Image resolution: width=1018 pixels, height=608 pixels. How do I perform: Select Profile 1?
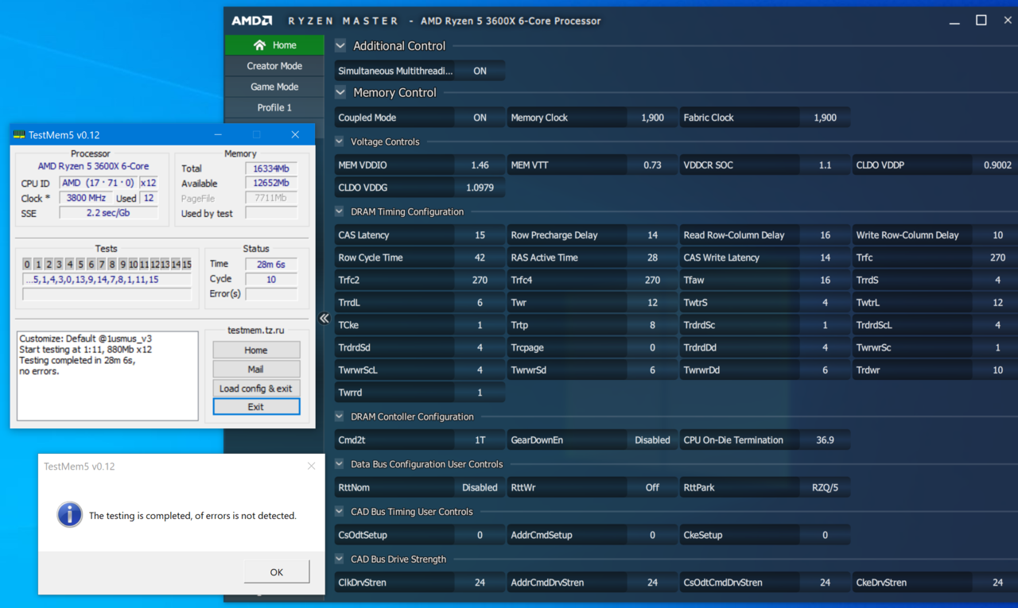pos(274,107)
